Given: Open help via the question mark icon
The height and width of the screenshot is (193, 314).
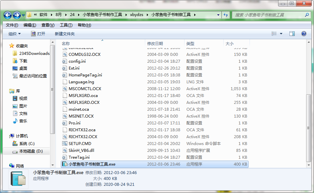Looking at the screenshot, I should [x=304, y=34].
